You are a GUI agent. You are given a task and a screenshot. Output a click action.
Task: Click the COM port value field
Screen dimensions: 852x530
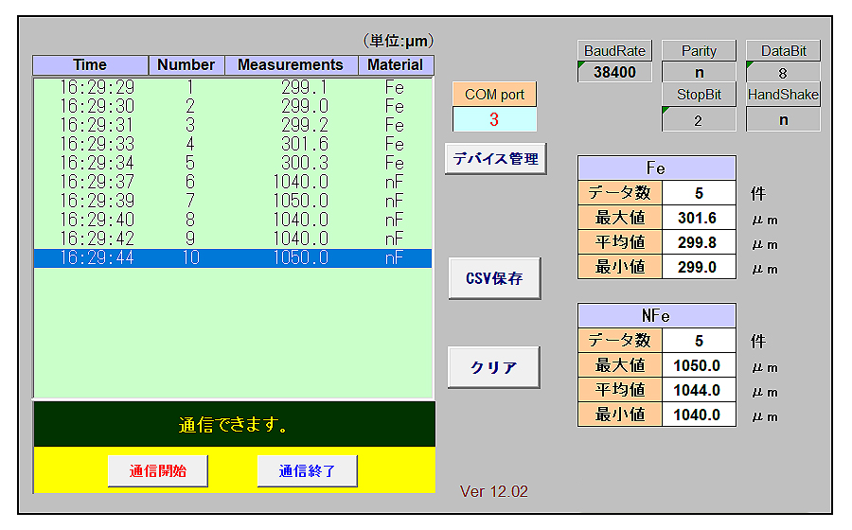click(x=494, y=119)
